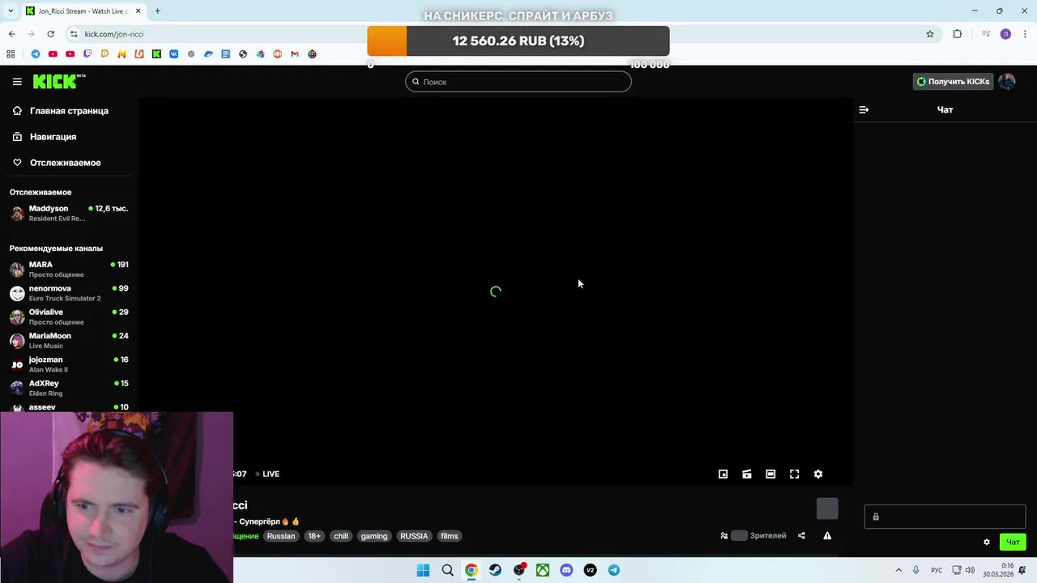Screen dimensions: 1037x583
Task: Select the 18+ tag
Action: 314,536
